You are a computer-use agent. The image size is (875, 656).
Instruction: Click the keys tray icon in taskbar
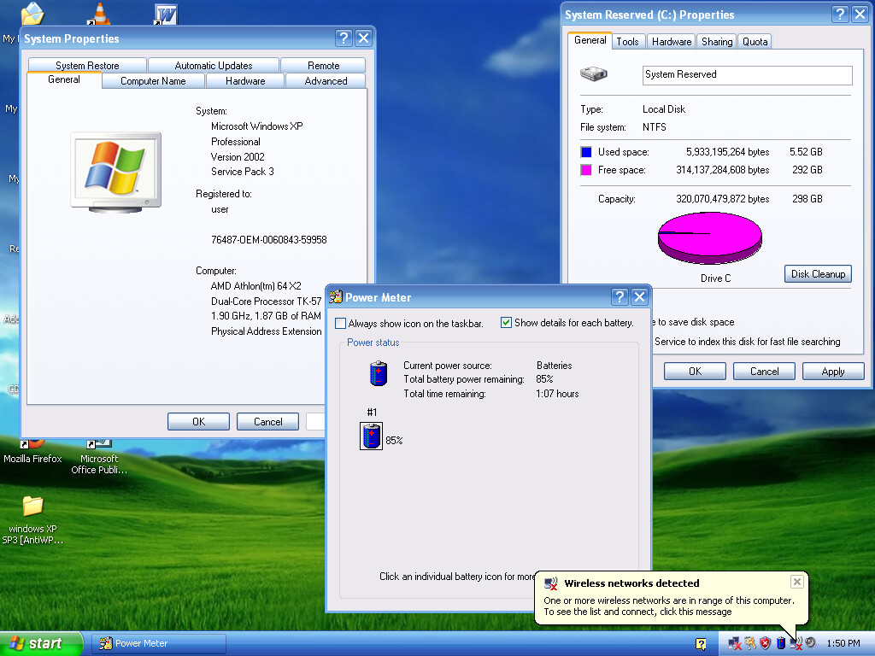coord(750,643)
